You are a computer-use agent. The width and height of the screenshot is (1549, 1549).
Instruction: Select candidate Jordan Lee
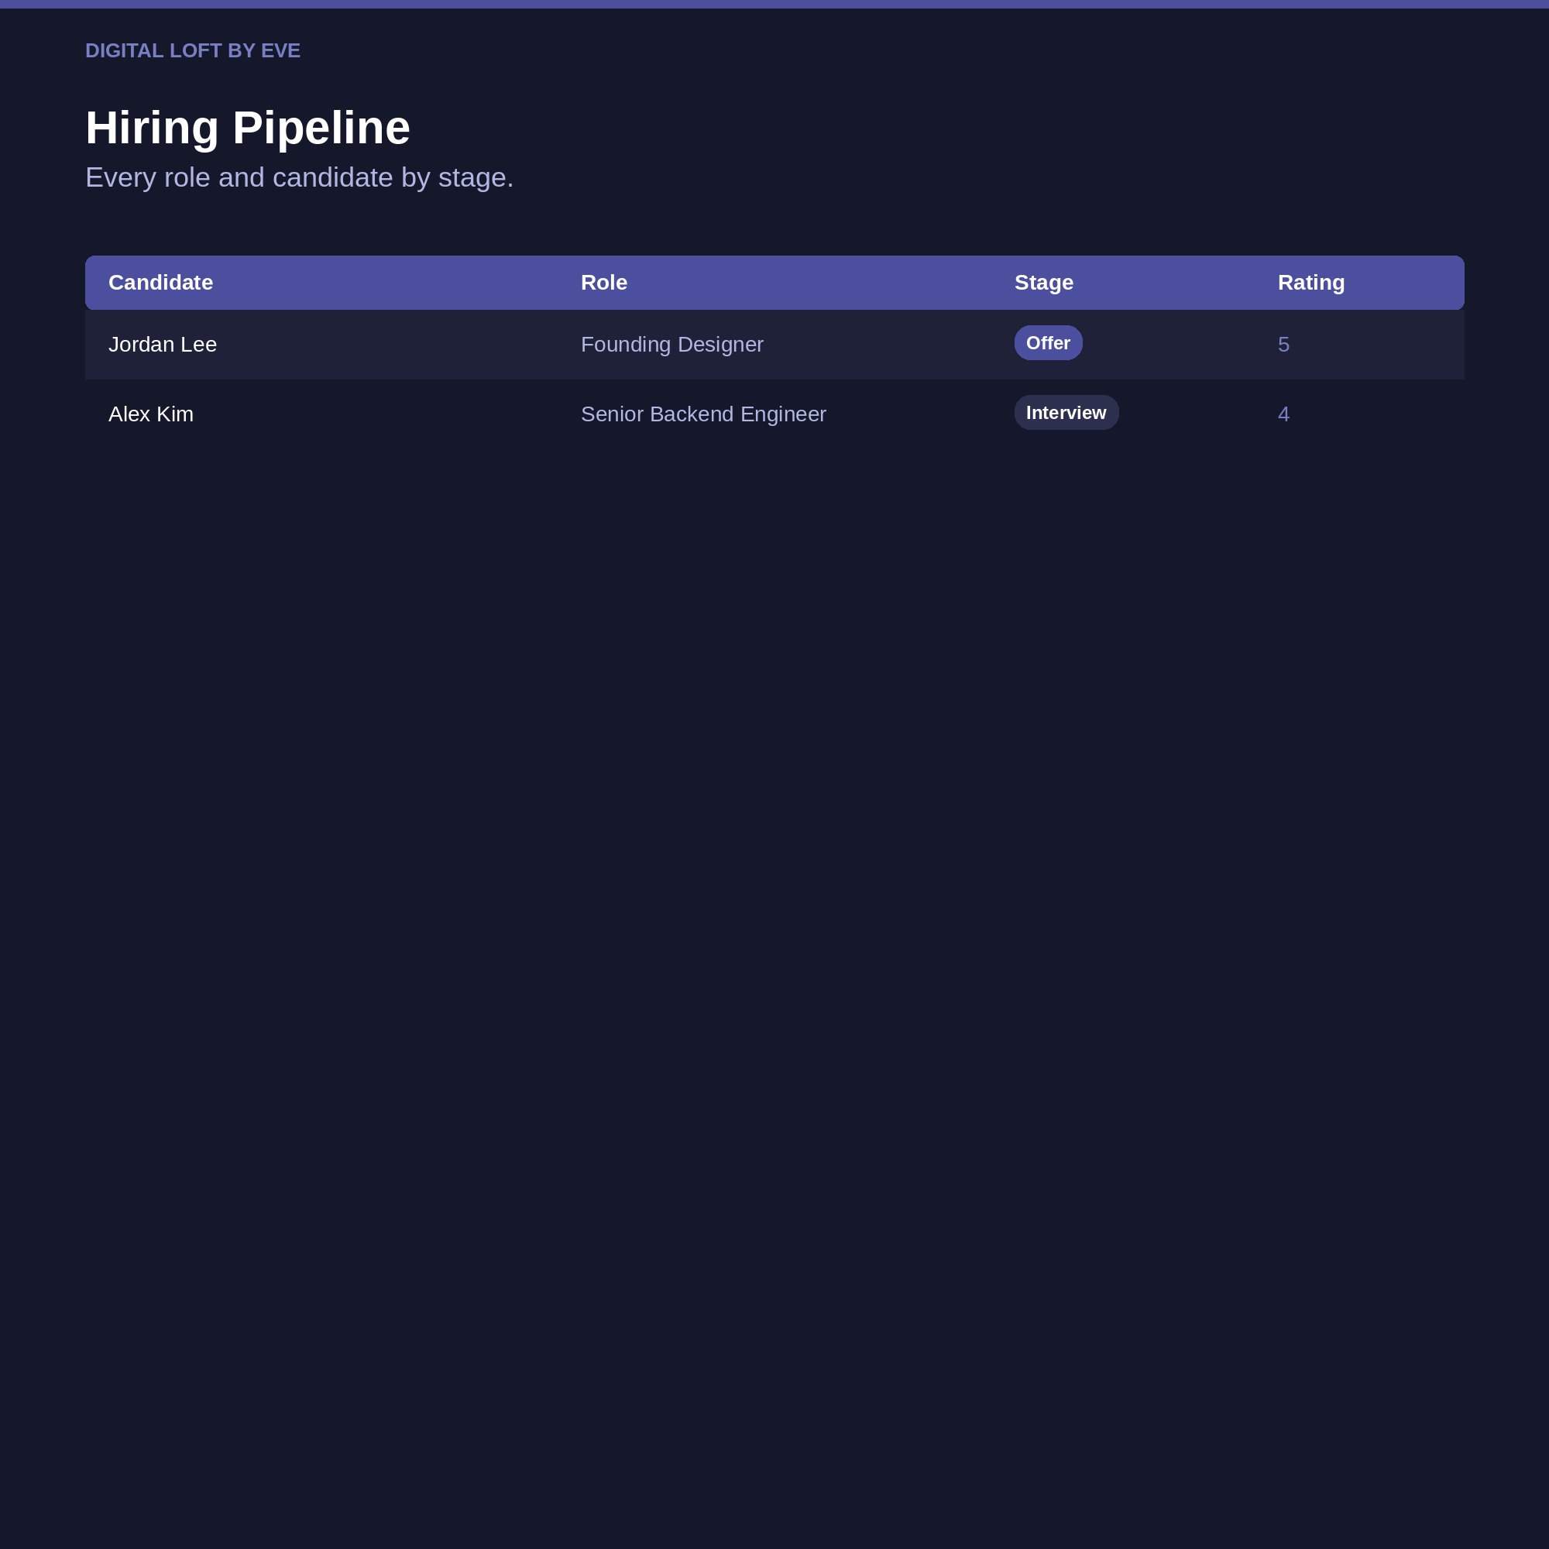tap(163, 344)
